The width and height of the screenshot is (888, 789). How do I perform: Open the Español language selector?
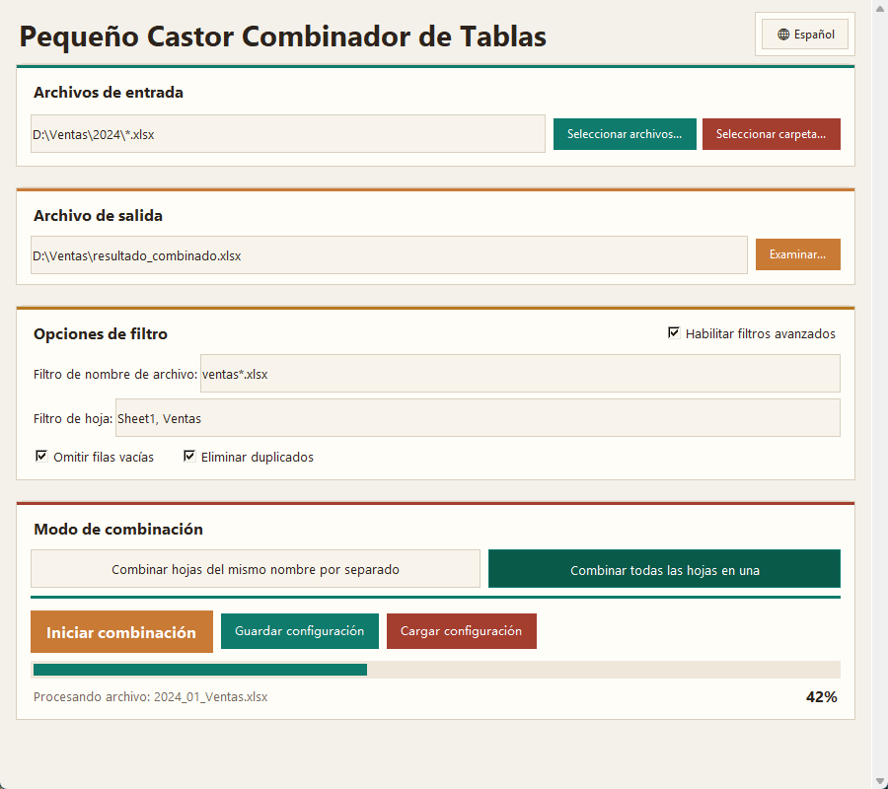click(805, 34)
